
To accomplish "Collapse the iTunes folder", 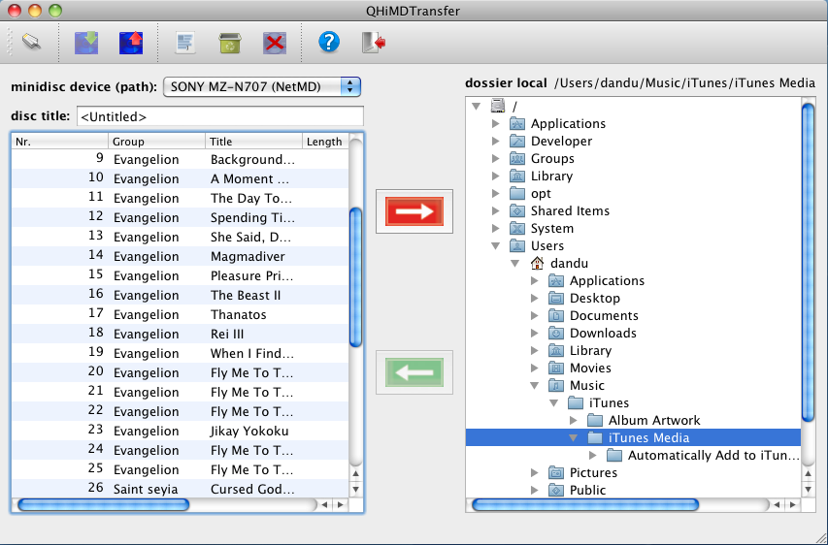I will coord(553,403).
